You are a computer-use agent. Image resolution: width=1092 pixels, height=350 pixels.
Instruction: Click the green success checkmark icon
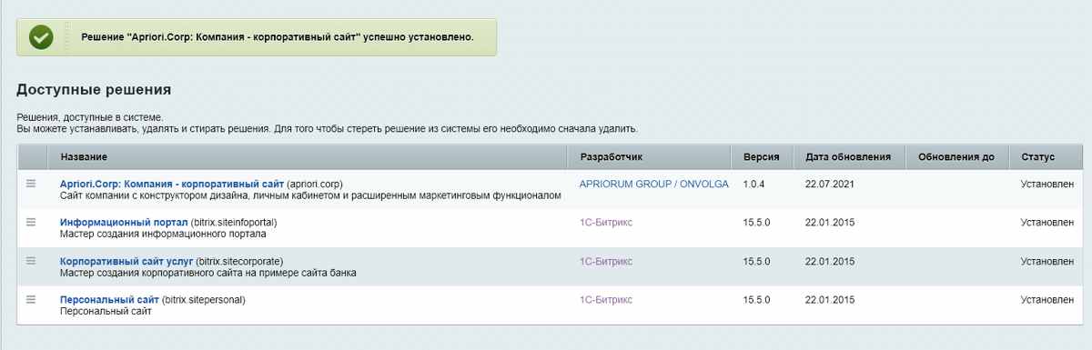coord(41,37)
